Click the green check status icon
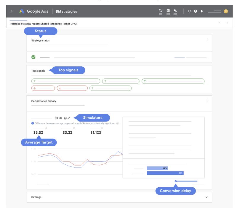 (x=33, y=57)
